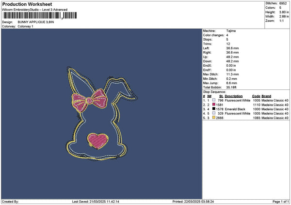
Task: Click the Fluorescent White swatch in stop row 1
Action: point(214,100)
